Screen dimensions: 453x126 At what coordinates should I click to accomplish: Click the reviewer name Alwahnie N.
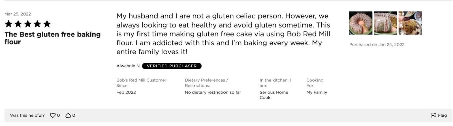pos(129,66)
